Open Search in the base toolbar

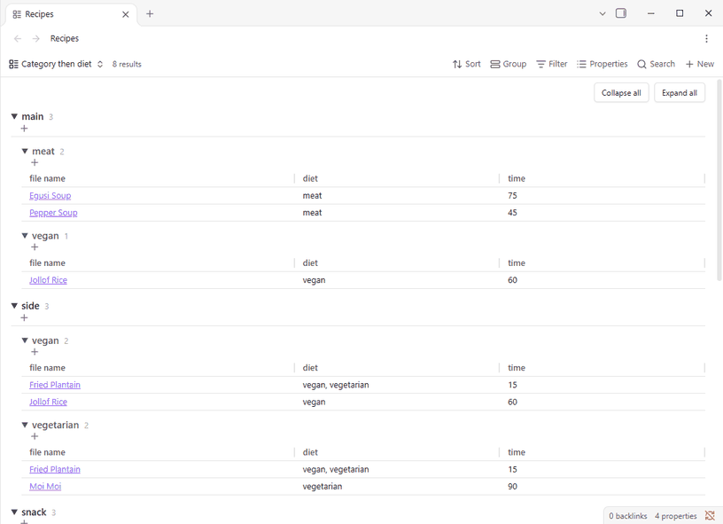(x=656, y=64)
